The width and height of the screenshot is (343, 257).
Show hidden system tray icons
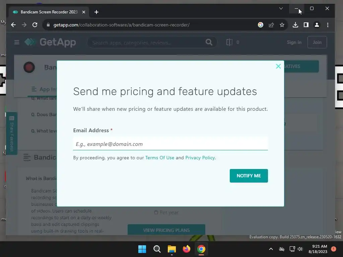[271, 249]
